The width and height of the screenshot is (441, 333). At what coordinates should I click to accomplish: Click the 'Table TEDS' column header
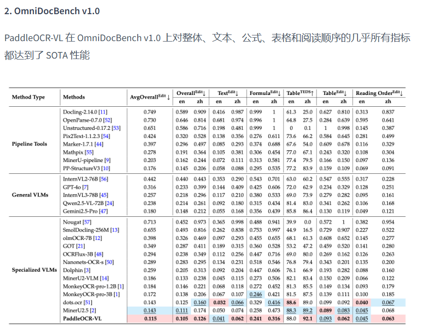300,93
